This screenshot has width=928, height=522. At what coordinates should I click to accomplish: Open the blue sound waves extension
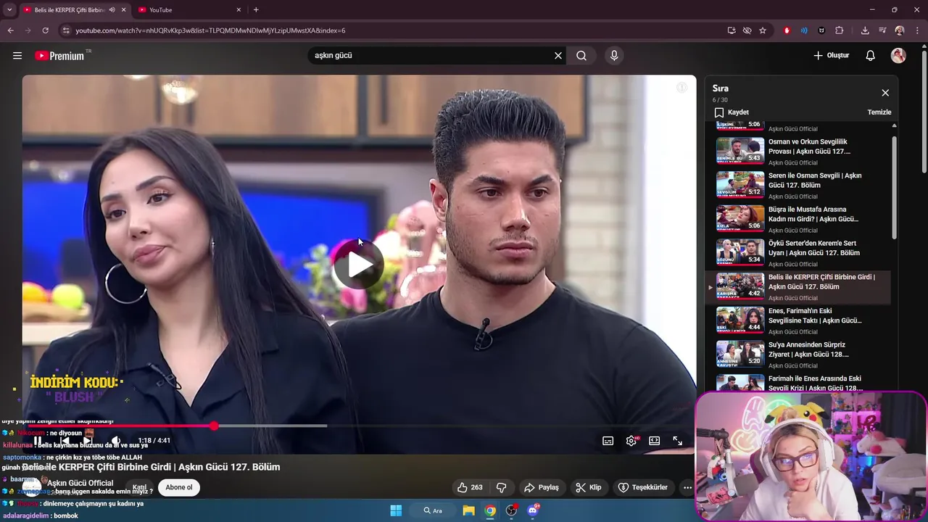pos(804,30)
